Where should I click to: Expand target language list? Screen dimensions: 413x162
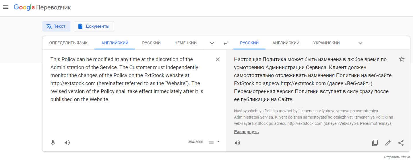click(360, 43)
